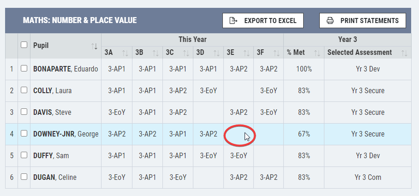Sort the 3A column

click(x=126, y=53)
